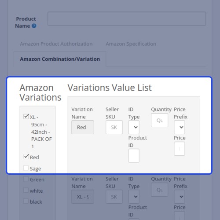This screenshot has width=220, height=220.
Task: Click the Seller SKU field for Red
Action: click(x=114, y=127)
